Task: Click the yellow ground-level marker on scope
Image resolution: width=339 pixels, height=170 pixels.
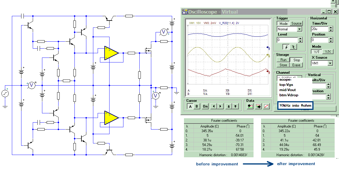Action: coord(268,56)
